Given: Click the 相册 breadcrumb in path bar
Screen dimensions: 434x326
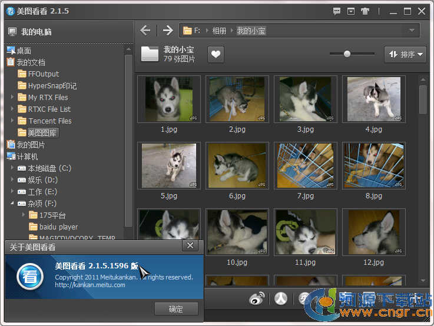Looking at the screenshot, I should pyautogui.click(x=219, y=31).
